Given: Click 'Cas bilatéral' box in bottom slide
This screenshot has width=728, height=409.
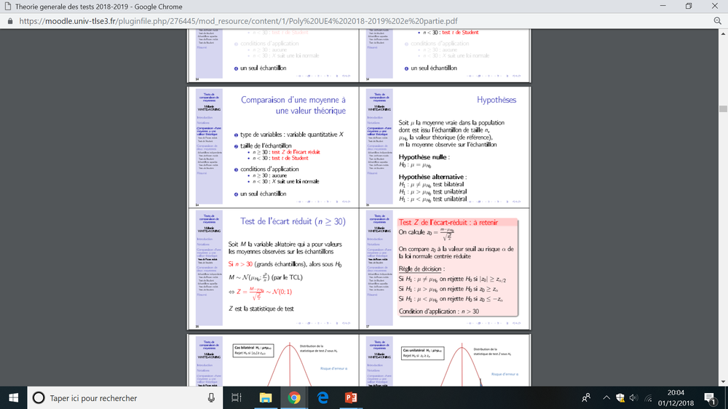Looking at the screenshot, I should pyautogui.click(x=253, y=350).
